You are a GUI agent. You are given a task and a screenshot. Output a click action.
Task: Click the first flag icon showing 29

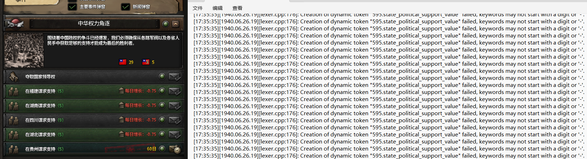[123, 62]
